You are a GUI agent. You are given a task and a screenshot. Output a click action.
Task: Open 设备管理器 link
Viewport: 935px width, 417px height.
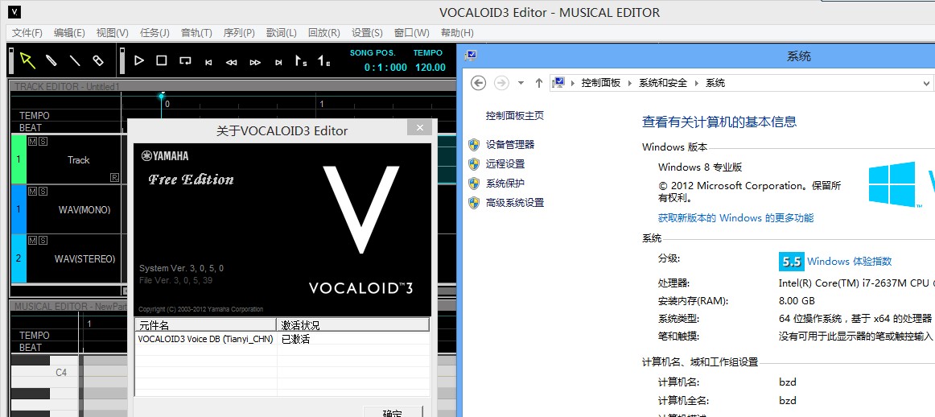(510, 144)
